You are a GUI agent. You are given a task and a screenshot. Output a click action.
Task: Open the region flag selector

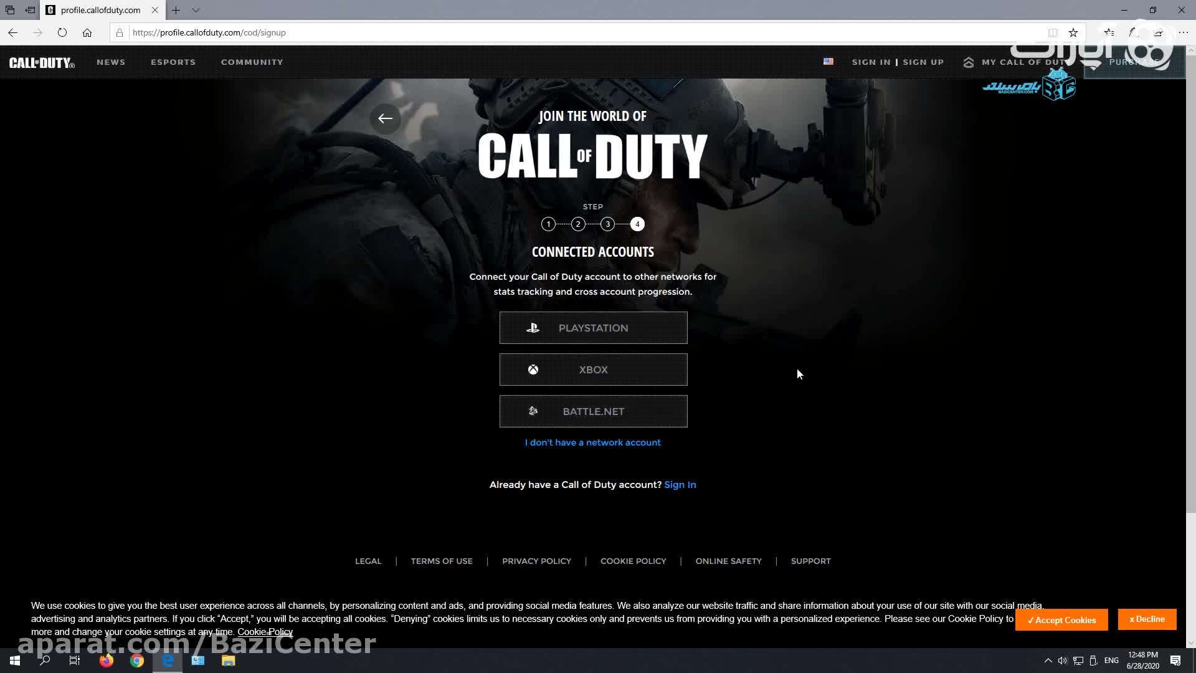point(828,62)
